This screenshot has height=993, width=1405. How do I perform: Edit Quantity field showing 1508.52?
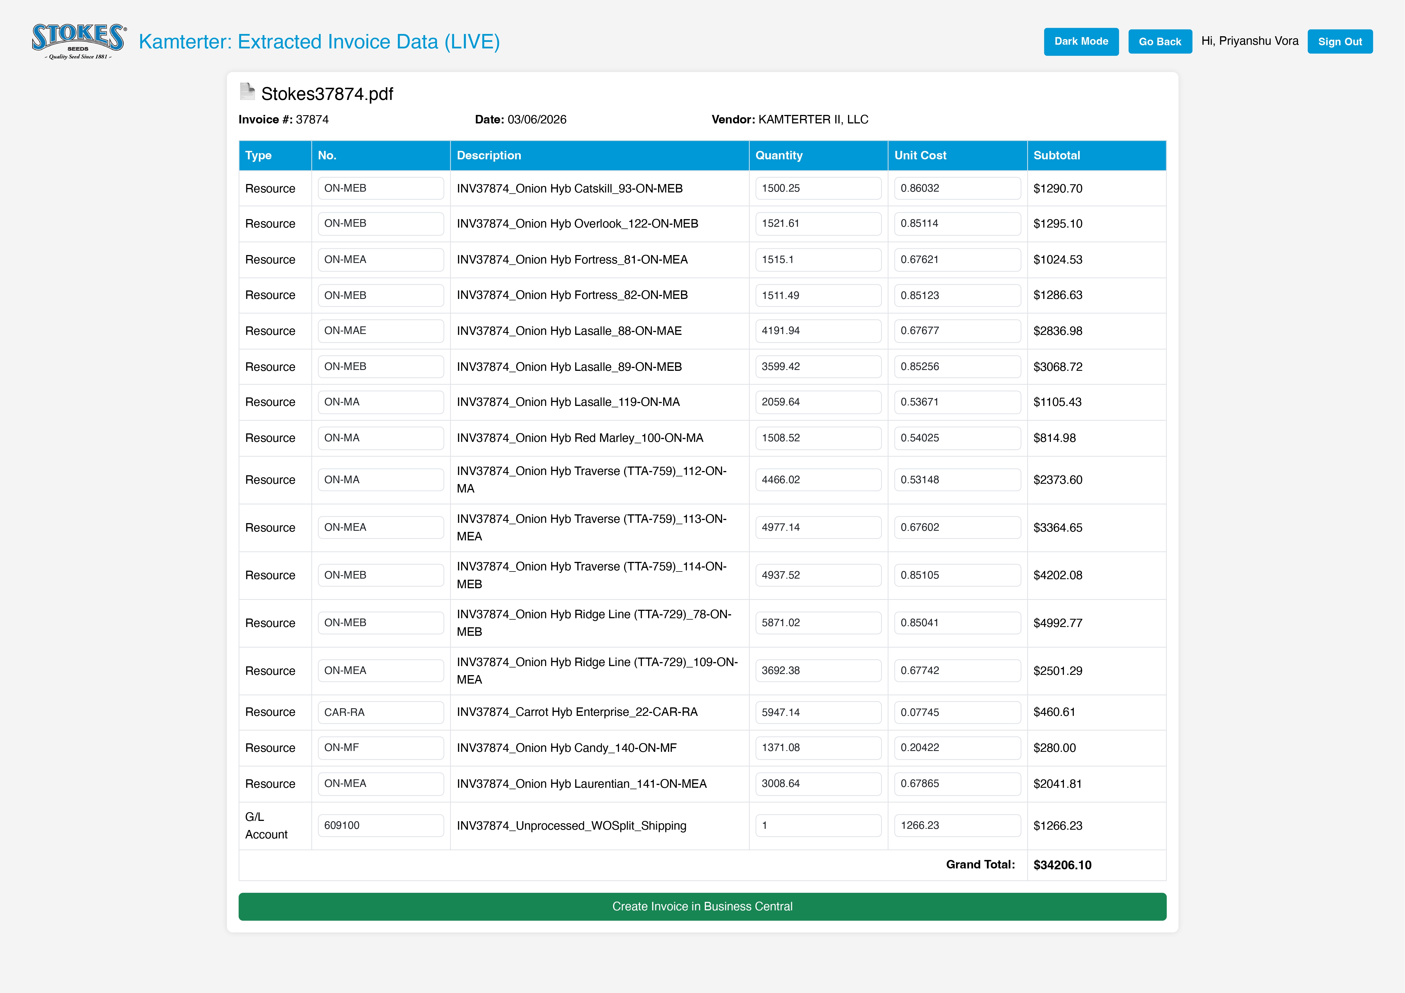pyautogui.click(x=818, y=438)
